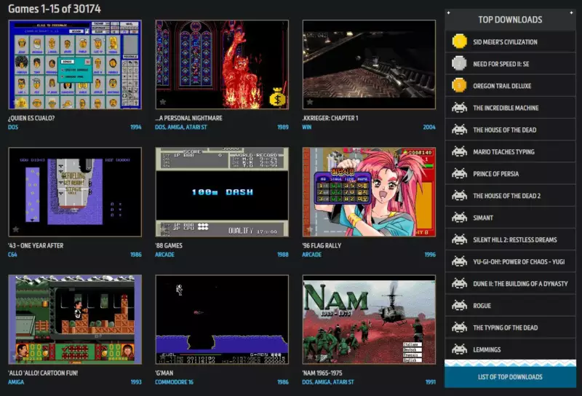The height and width of the screenshot is (396, 582).
Task: Open the '96 Flag Rally screenshot
Action: [369, 192]
